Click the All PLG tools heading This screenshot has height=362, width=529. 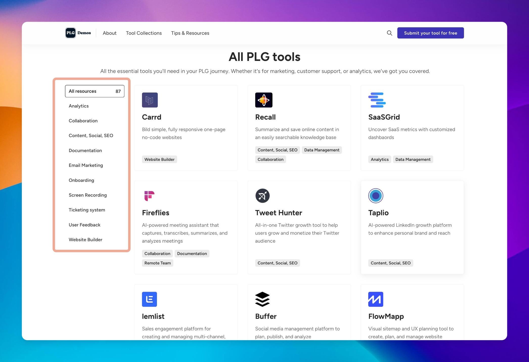(x=264, y=57)
